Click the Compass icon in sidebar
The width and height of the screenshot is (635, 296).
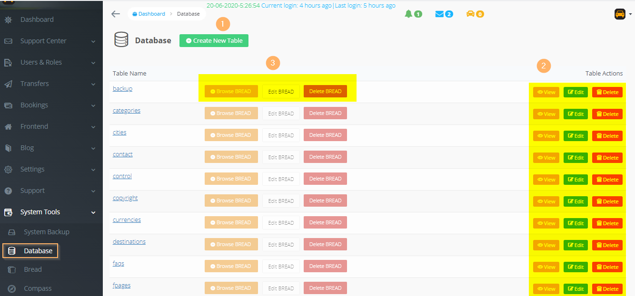tap(13, 288)
